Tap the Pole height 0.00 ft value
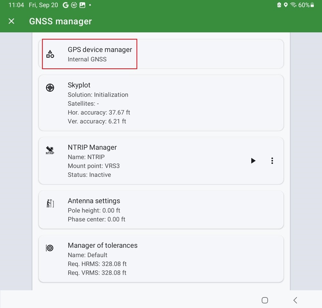Image resolution: width=322 pixels, height=308 pixels. tap(94, 210)
